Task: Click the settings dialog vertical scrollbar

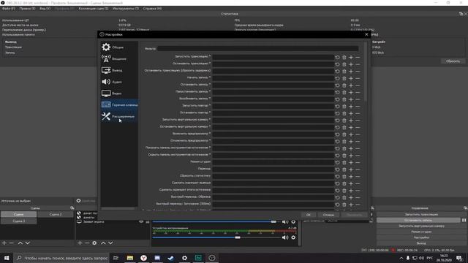Action: point(366,72)
